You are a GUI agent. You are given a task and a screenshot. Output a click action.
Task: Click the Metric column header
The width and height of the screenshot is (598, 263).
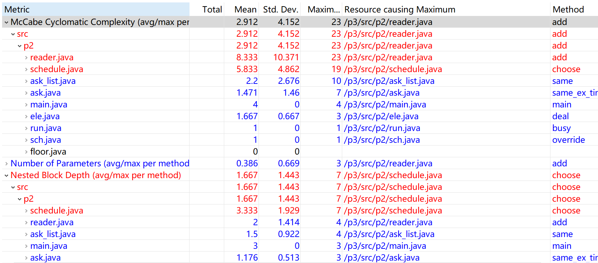[17, 9]
